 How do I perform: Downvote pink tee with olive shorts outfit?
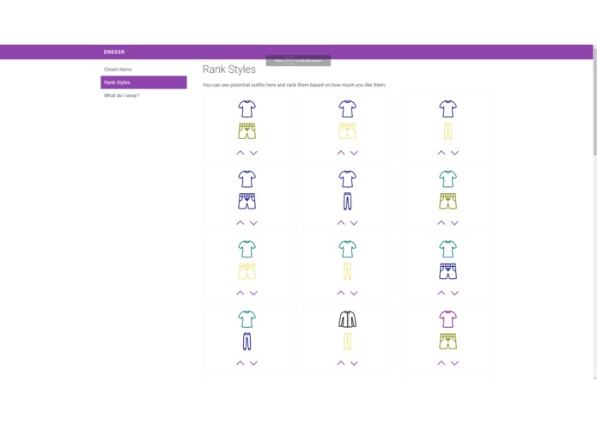(454, 363)
